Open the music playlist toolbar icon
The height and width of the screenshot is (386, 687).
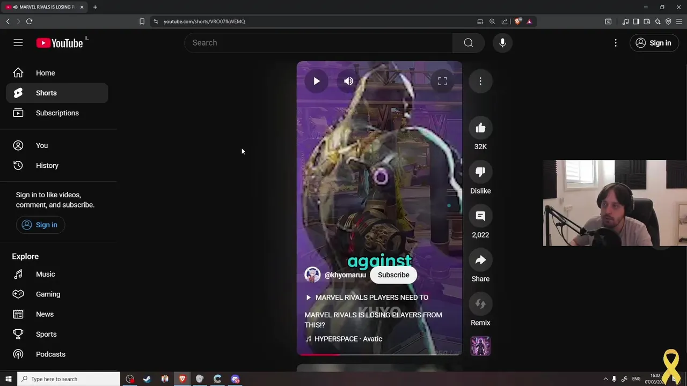coord(625,21)
